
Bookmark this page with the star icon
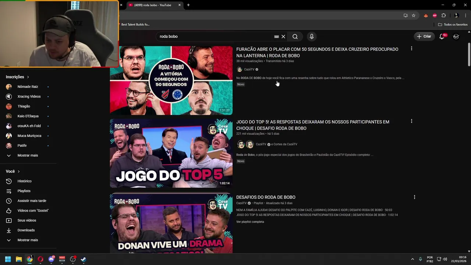(414, 15)
